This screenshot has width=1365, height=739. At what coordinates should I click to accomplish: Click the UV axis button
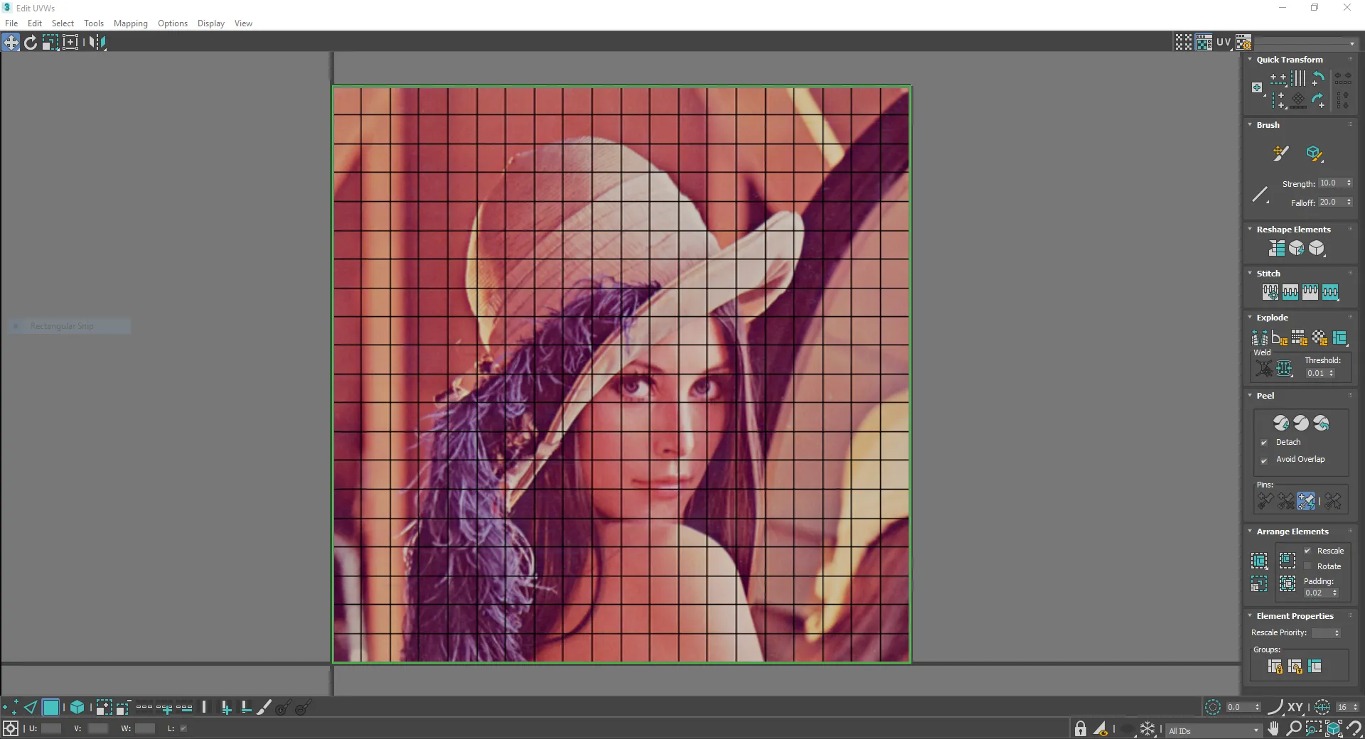1223,43
